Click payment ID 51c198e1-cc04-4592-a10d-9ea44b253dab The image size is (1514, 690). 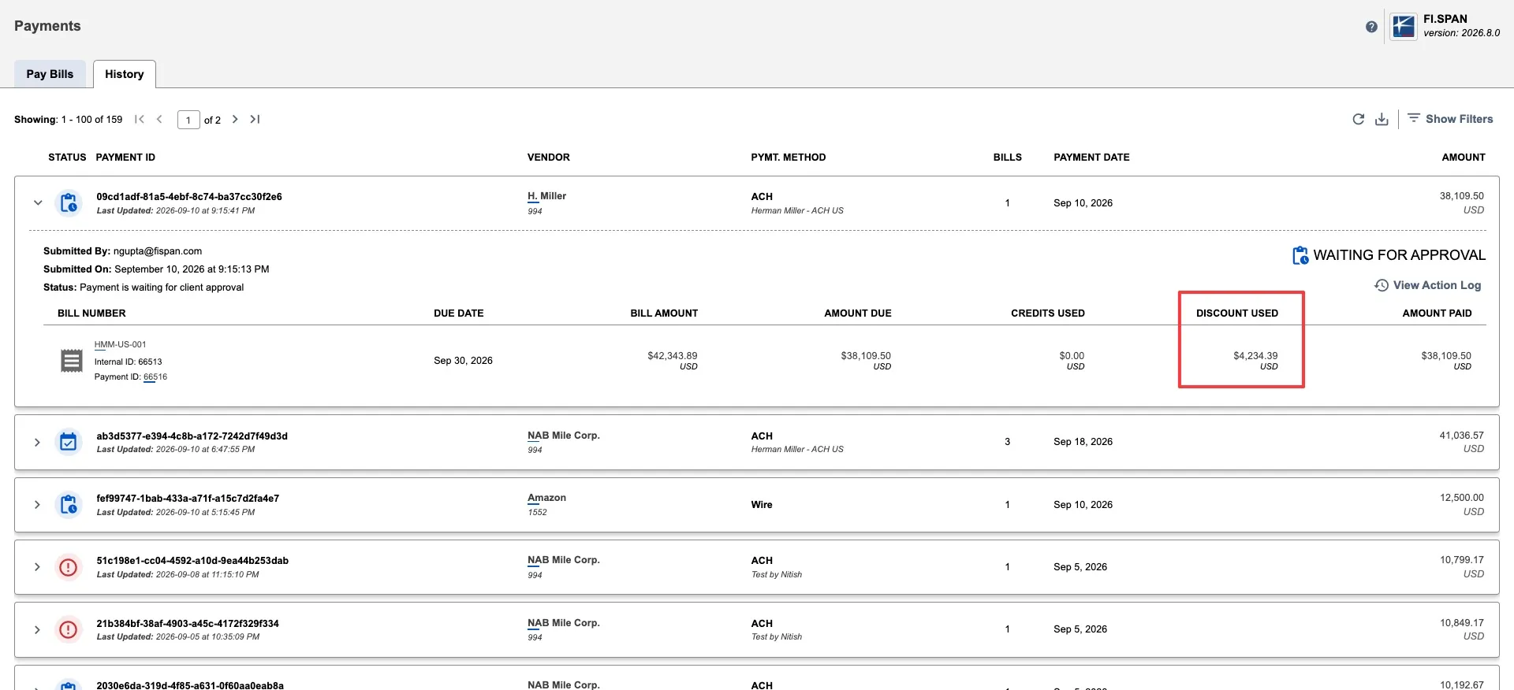(x=192, y=561)
